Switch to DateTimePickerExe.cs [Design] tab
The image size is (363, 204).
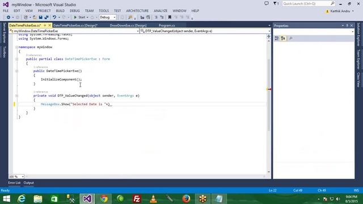[75, 25]
